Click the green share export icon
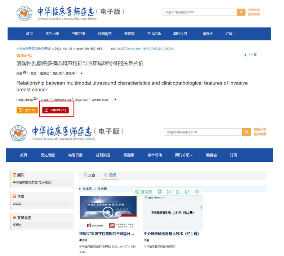The height and width of the screenshot is (256, 284). click(x=187, y=192)
